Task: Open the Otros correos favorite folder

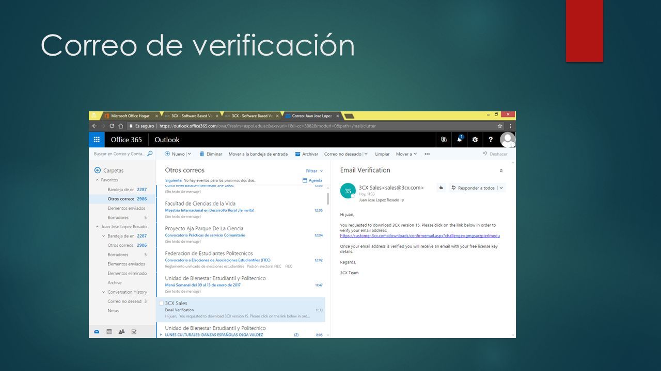Action: pyautogui.click(x=122, y=198)
